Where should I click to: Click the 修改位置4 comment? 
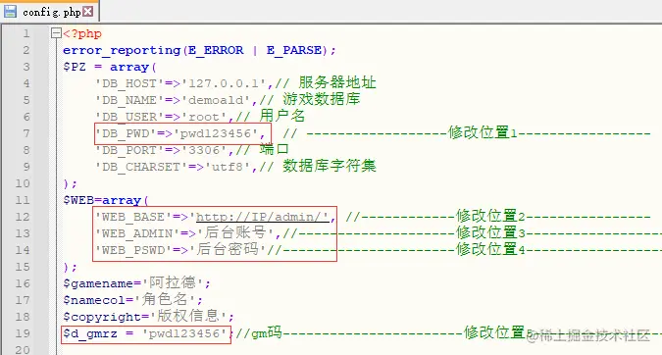[490, 249]
